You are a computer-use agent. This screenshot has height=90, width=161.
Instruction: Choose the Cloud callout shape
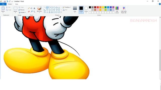click(x=59, y=12)
